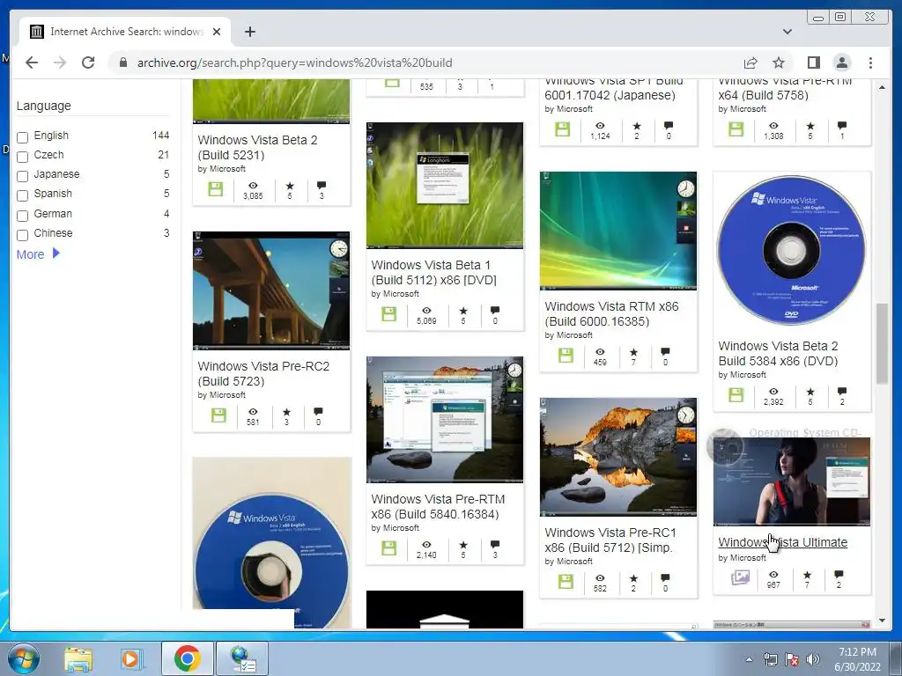902x676 pixels.
Task: Open Windows Vista Pre-RC1 x86 Build 5712 title
Action: (610, 540)
